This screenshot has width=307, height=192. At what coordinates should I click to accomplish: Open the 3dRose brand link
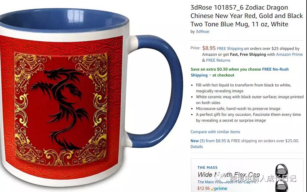[202, 32]
